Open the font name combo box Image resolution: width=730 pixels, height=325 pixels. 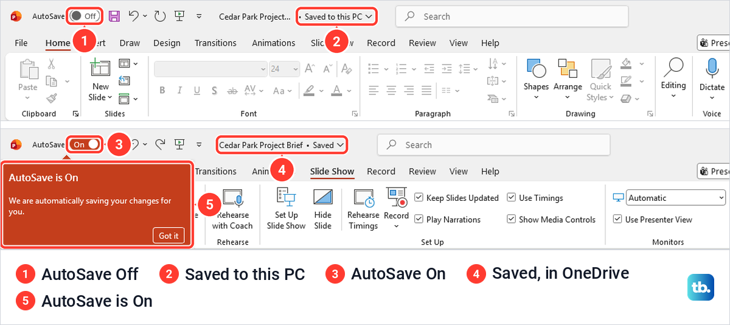[x=209, y=69]
